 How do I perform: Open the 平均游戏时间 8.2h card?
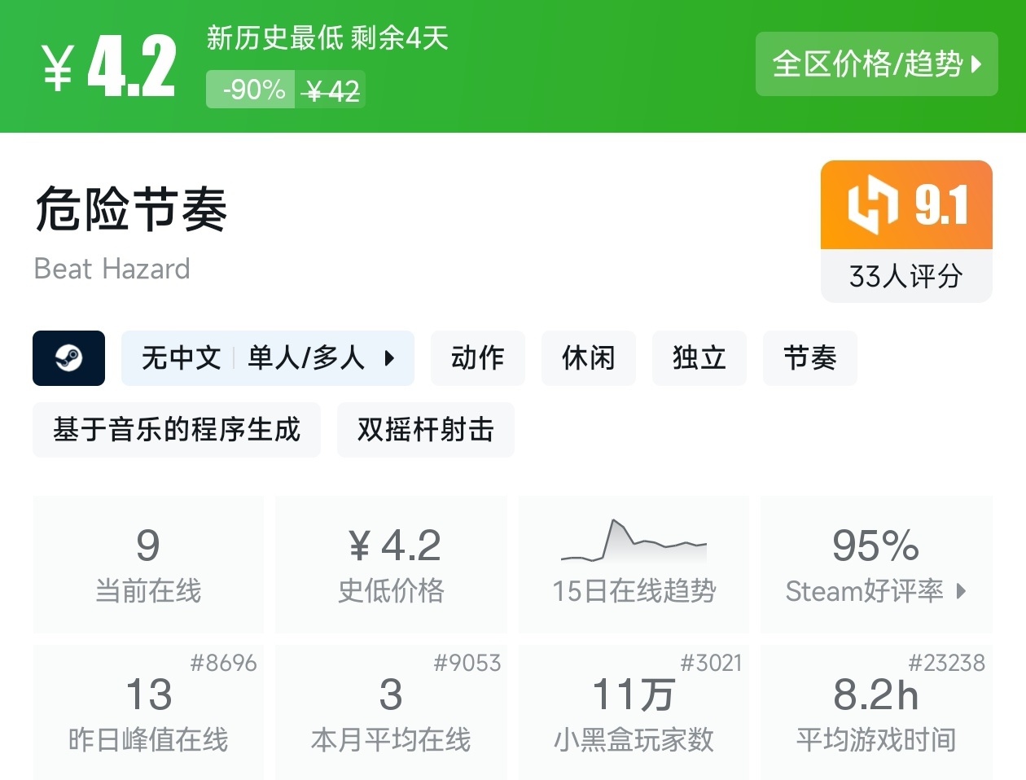(x=876, y=712)
